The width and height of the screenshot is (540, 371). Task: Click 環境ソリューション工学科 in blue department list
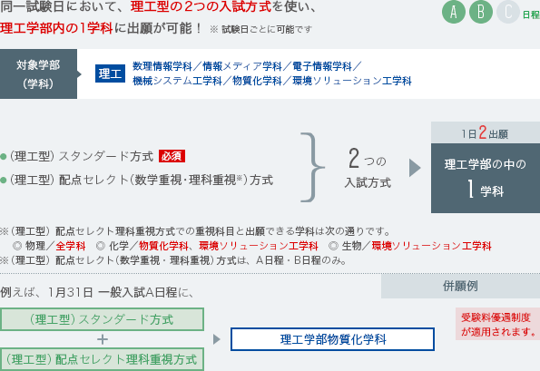coord(352,81)
